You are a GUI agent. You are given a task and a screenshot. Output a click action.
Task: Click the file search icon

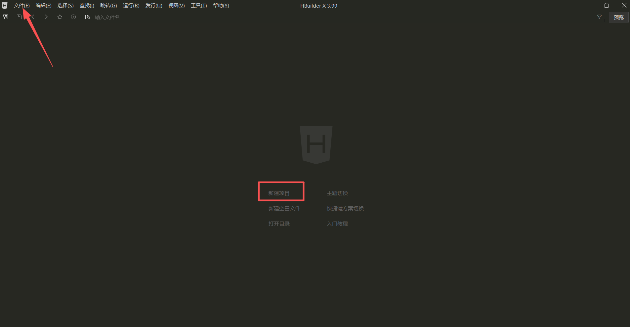coord(88,17)
